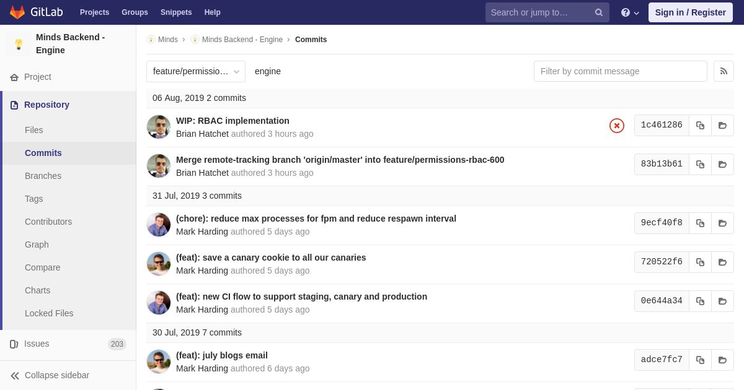
Task: Open the Branches sidebar item
Action: [43, 176]
